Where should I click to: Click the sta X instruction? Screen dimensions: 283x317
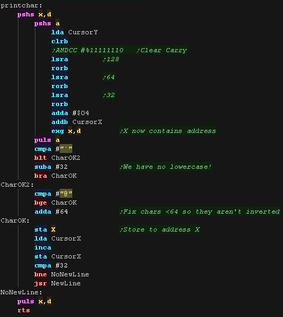tap(45, 229)
